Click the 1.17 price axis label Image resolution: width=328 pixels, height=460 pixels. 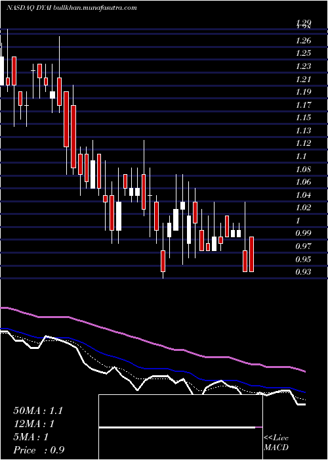(x=303, y=104)
